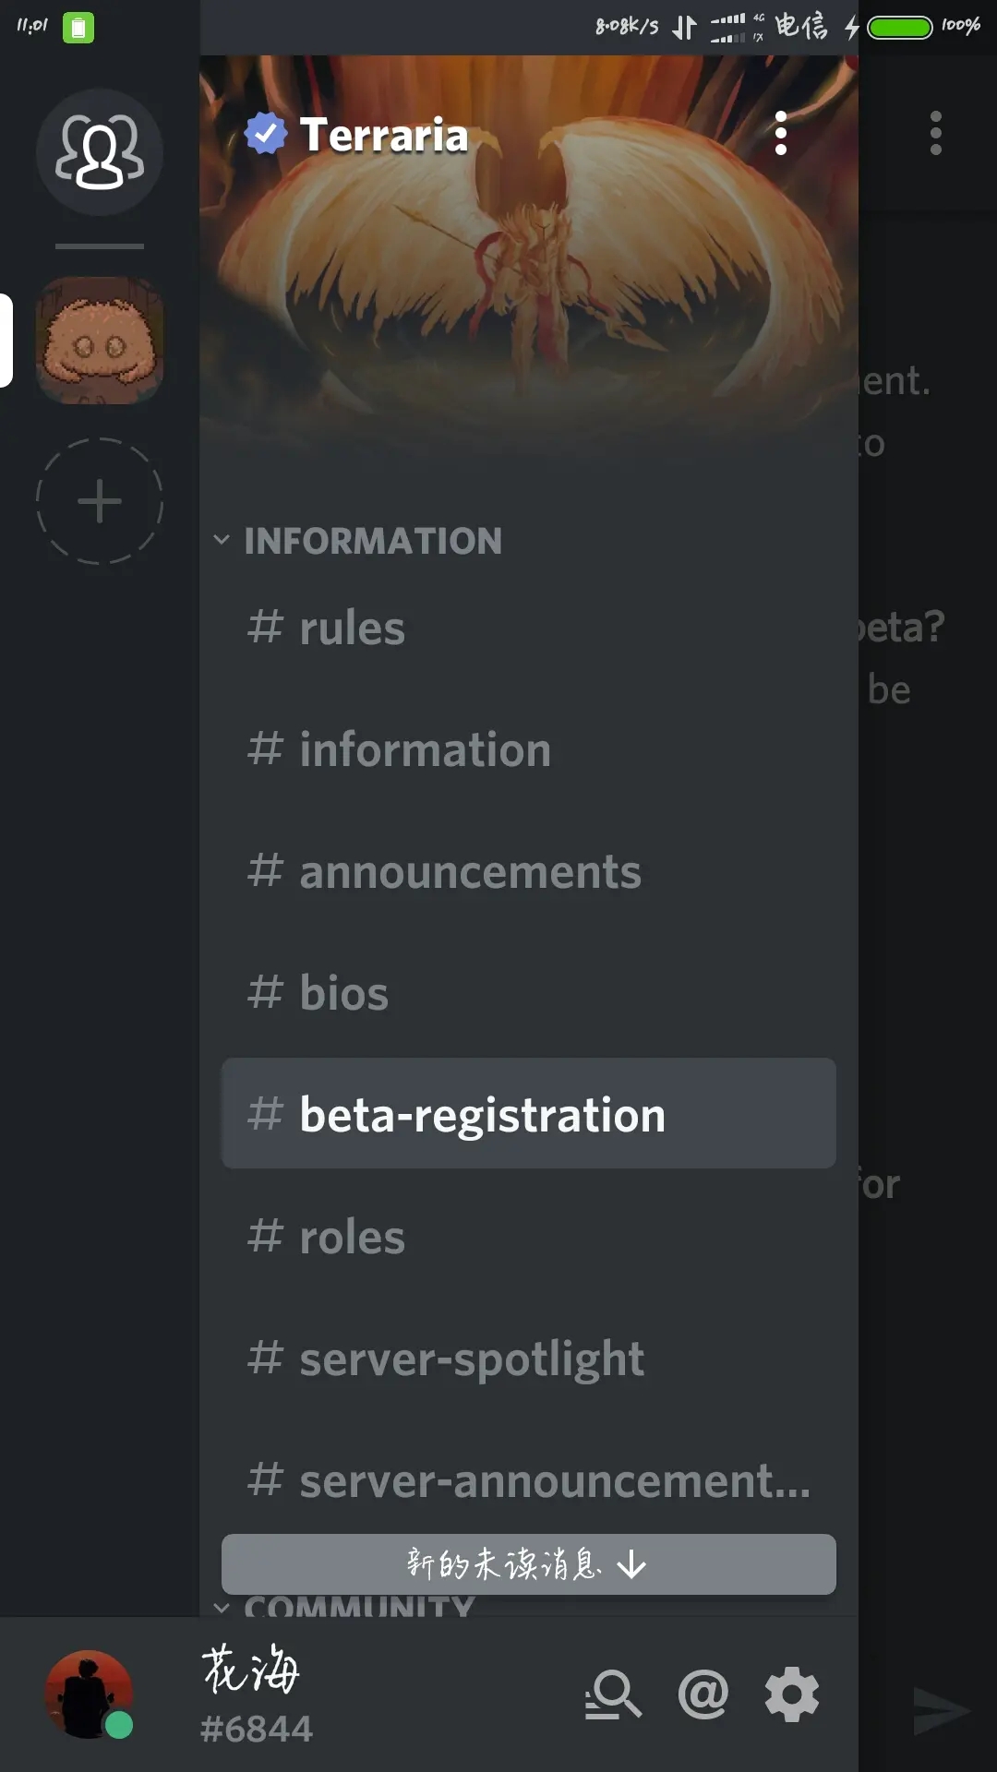Open mentions with the @ icon
Screen dimensions: 997x1772
coord(703,1694)
